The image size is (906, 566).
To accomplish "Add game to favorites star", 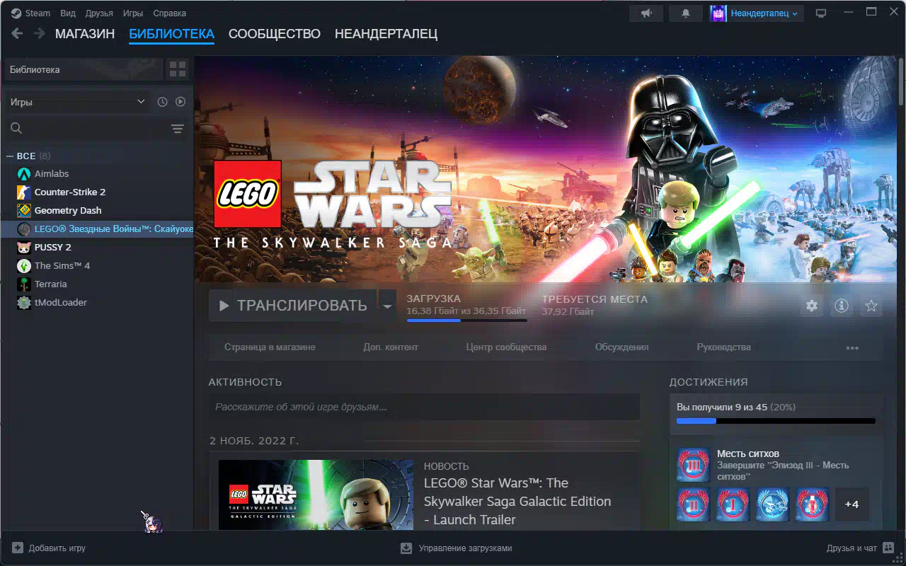I will click(x=871, y=306).
